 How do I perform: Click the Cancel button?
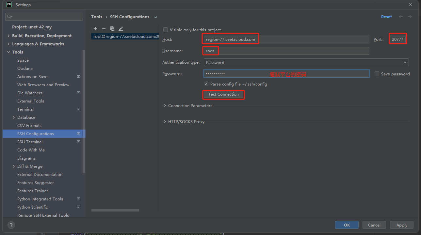[x=374, y=225]
